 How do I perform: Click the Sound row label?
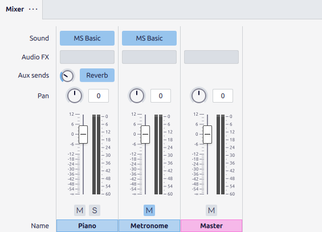coord(39,38)
